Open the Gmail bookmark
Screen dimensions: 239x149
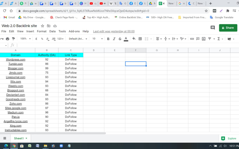(9, 17)
